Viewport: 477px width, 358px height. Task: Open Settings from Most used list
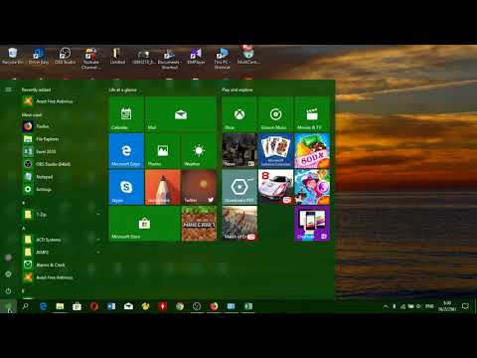60,189
